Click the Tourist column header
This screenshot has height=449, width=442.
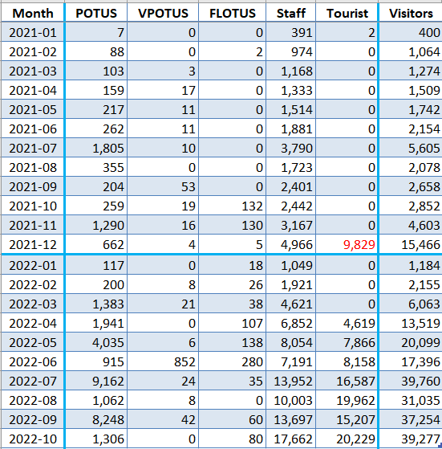[347, 13]
